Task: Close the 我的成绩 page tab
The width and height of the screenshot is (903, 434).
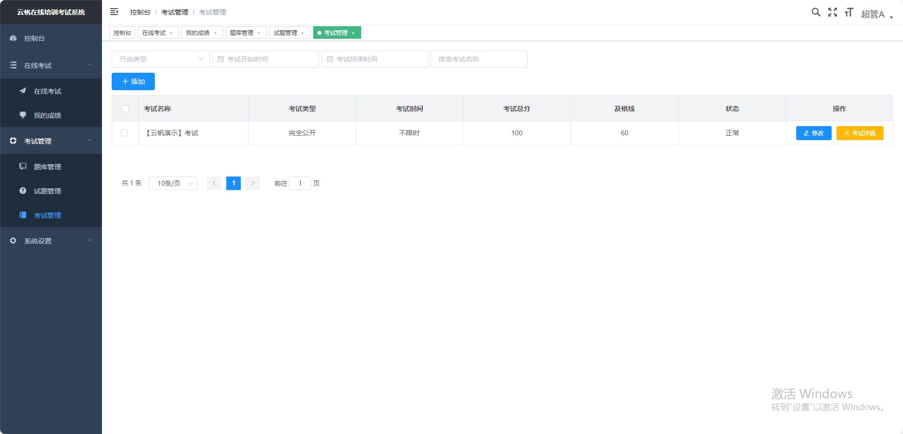Action: coord(215,33)
